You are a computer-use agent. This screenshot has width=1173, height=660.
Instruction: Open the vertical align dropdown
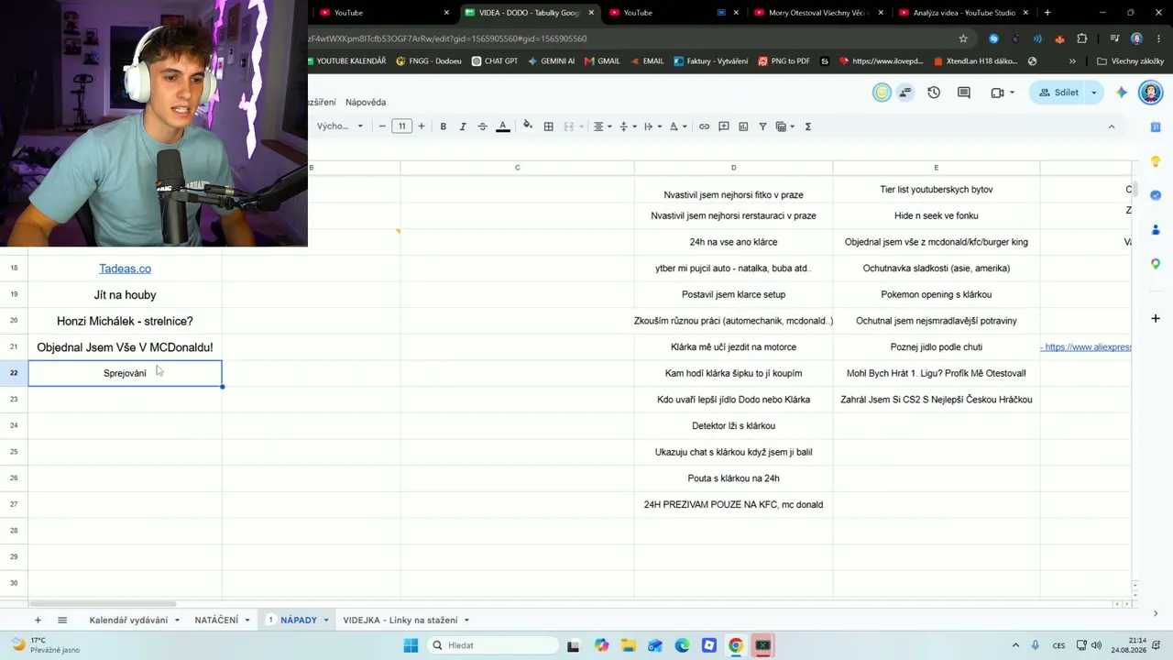628,126
